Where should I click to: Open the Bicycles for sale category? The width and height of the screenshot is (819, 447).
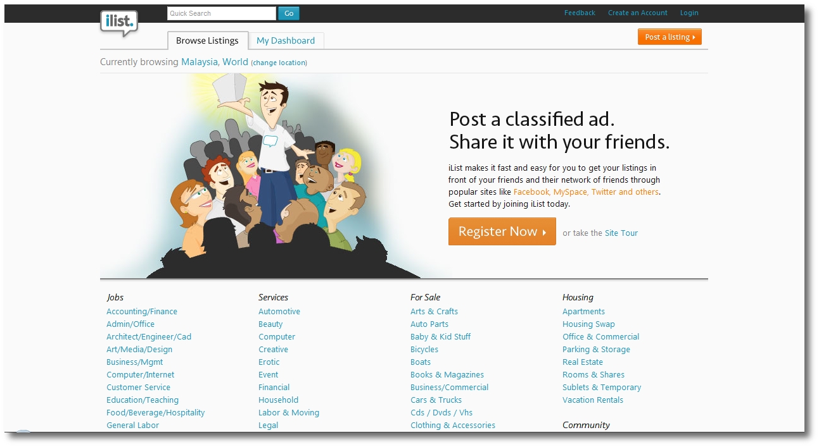424,350
